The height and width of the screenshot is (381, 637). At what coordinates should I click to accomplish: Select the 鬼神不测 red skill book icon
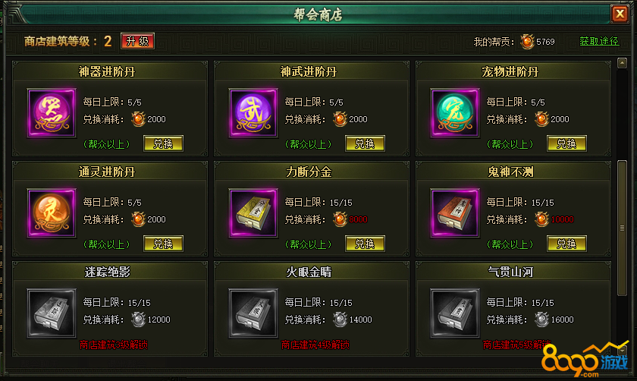tap(455, 213)
